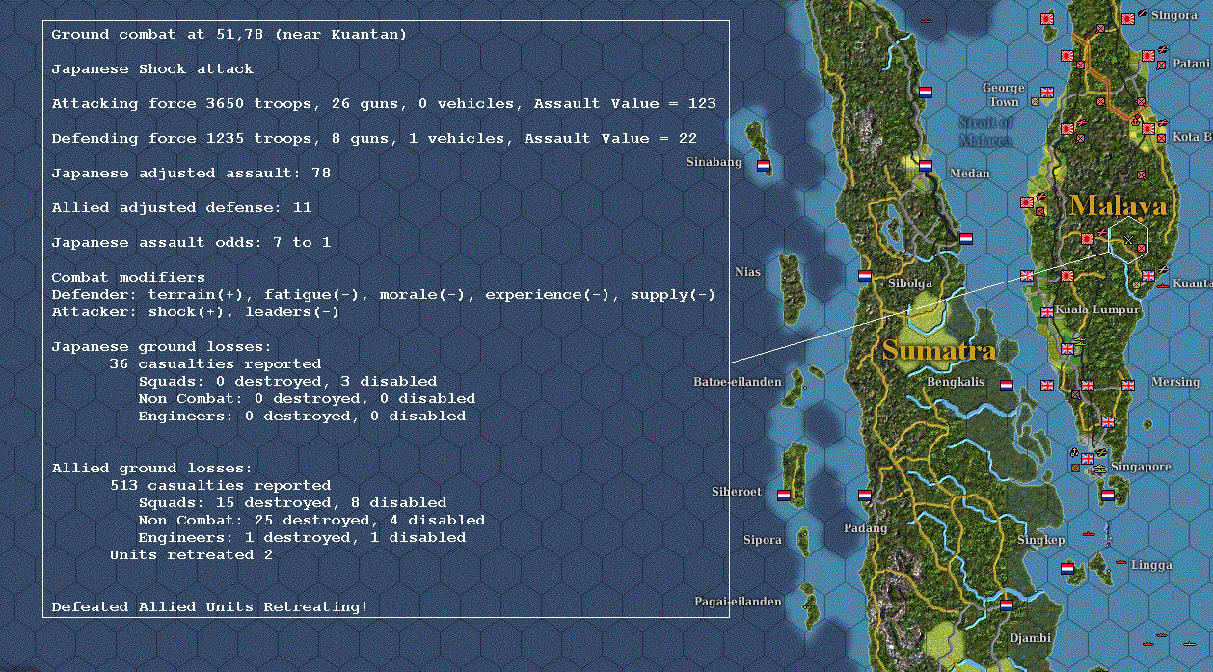1213x672 pixels.
Task: Select the Dutch flag base beside Medan
Action: pyautogui.click(x=926, y=165)
